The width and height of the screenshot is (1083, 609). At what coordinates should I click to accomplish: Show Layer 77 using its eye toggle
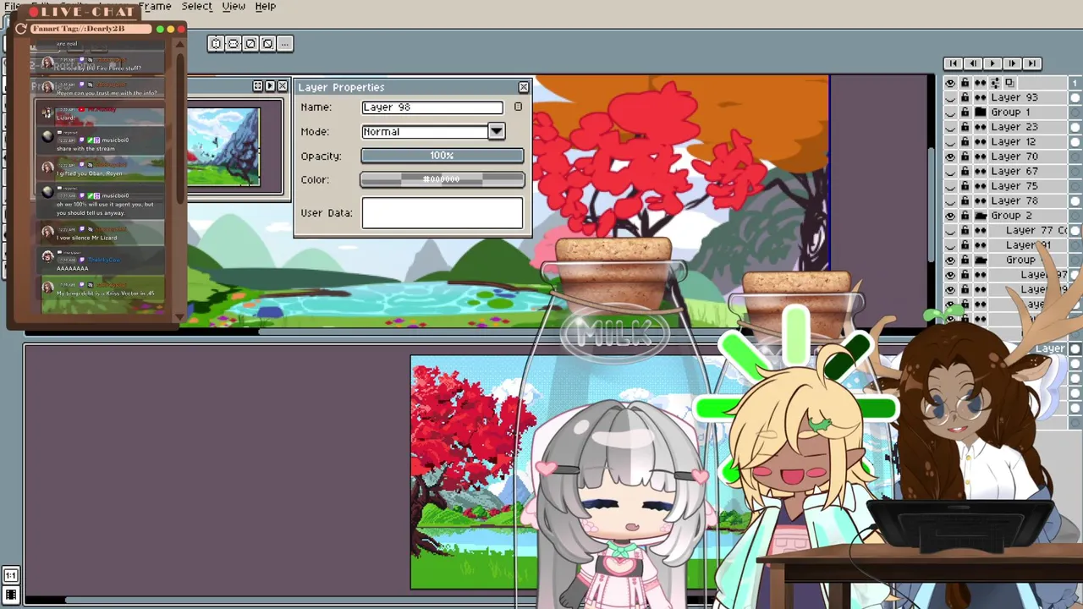tap(950, 231)
